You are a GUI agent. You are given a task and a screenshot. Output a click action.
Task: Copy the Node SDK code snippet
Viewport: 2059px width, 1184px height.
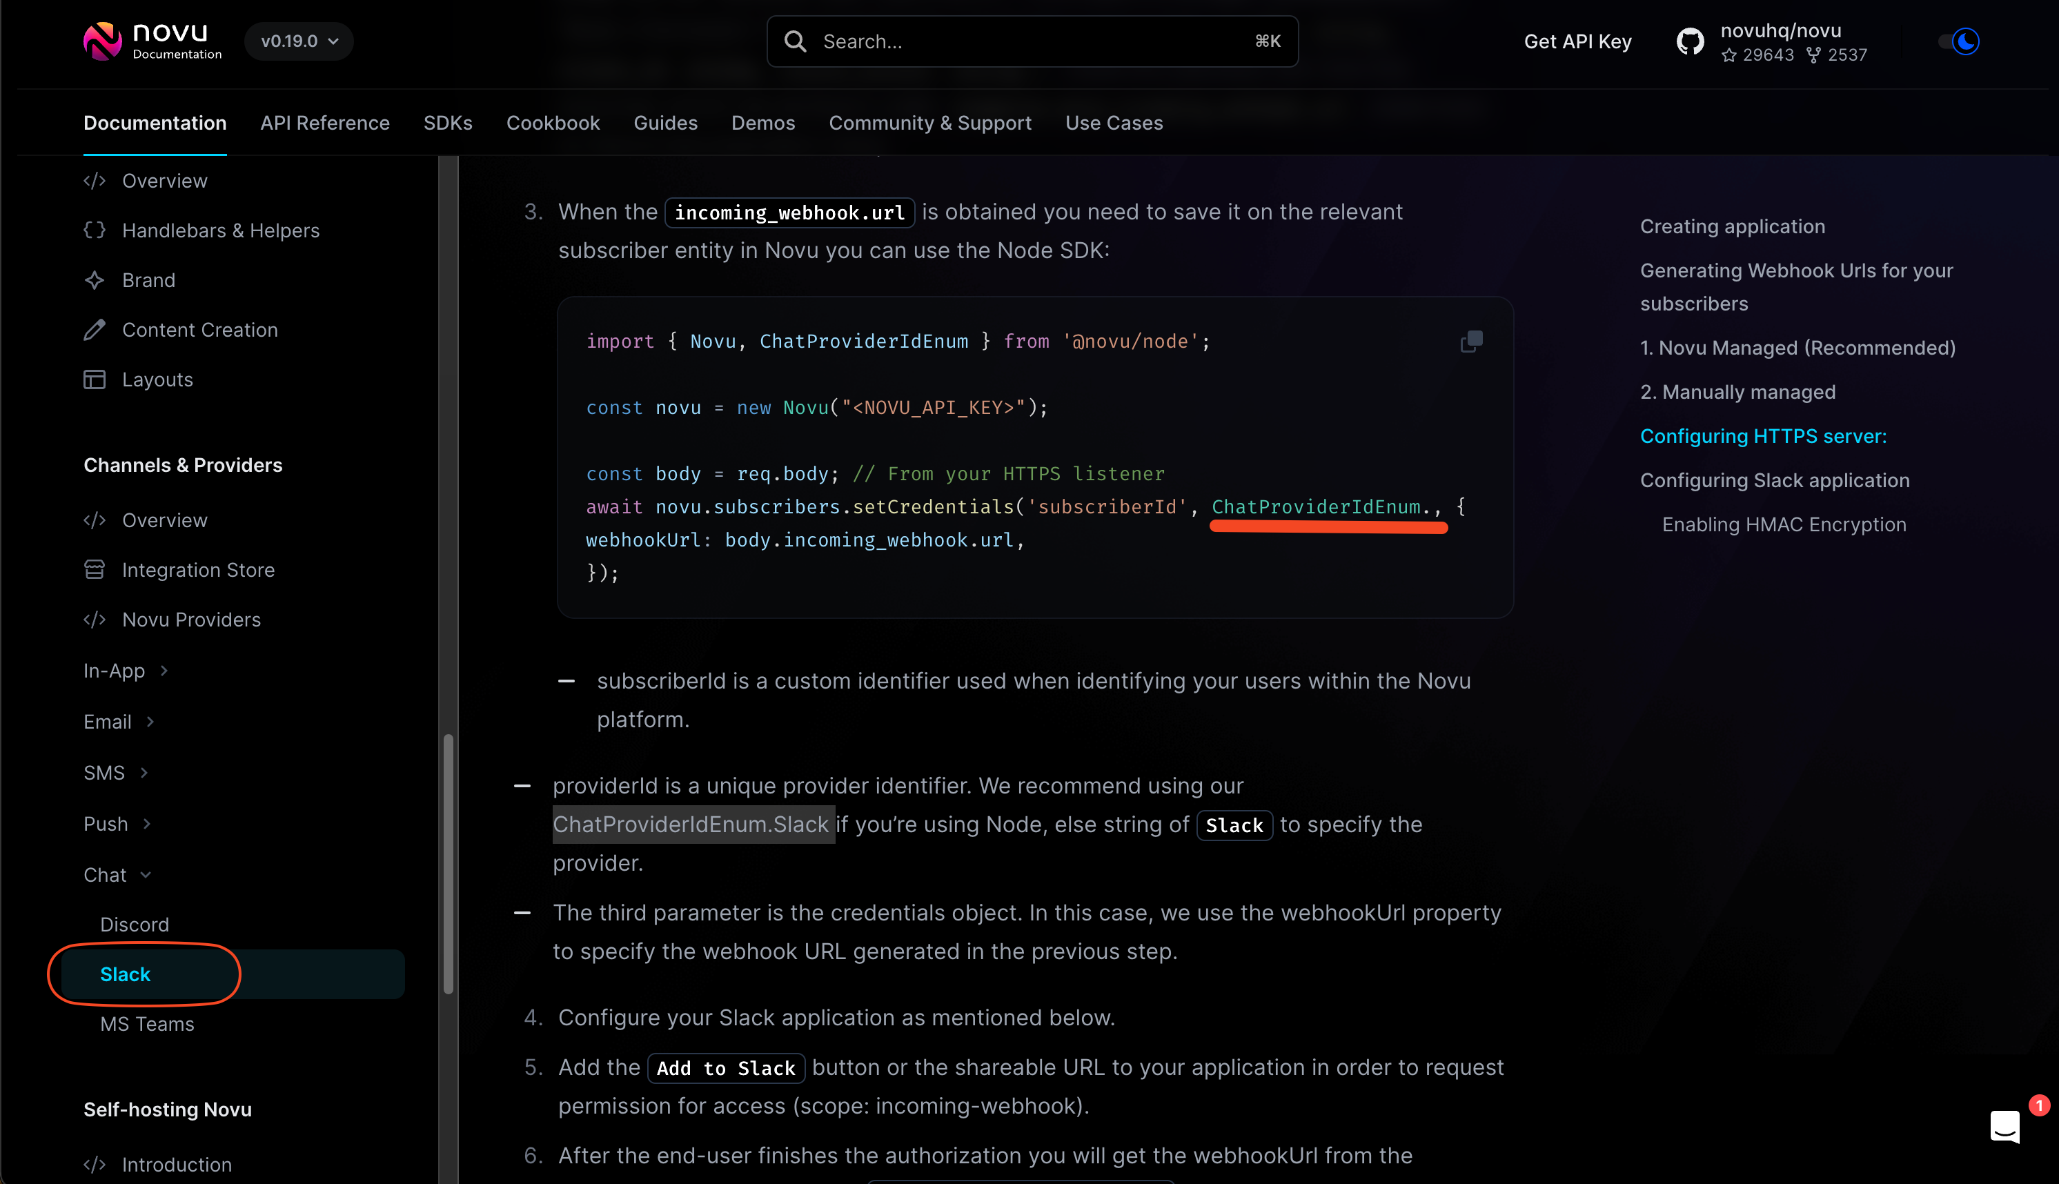[1470, 341]
